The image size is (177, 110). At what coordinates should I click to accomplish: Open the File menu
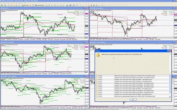coord(1,3)
